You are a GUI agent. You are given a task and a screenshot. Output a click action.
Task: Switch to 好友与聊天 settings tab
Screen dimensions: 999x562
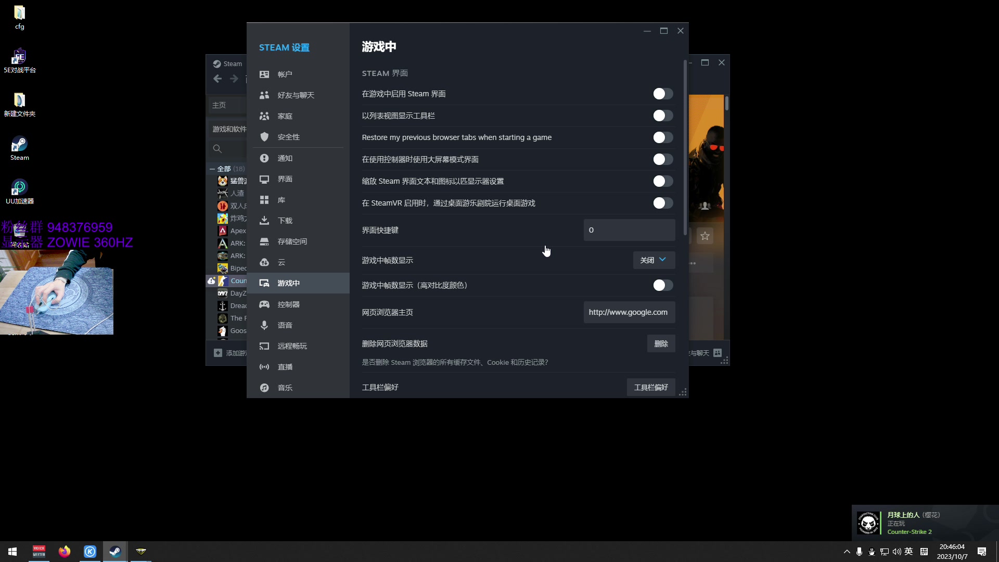point(298,95)
